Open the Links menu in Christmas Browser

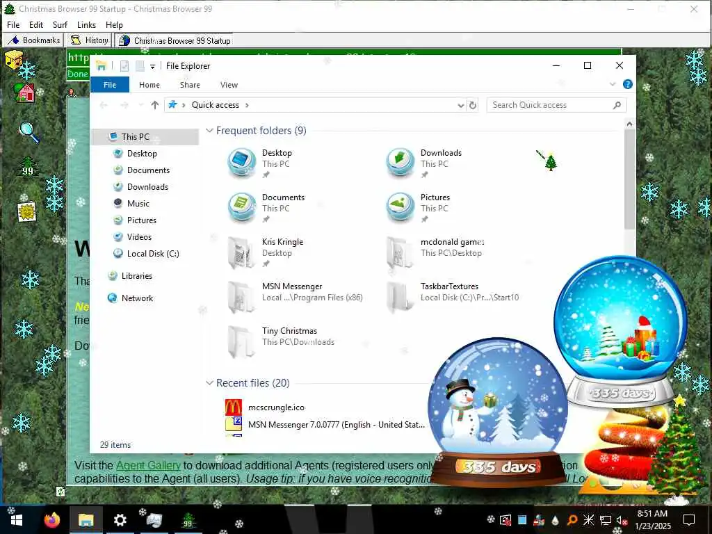pos(86,25)
